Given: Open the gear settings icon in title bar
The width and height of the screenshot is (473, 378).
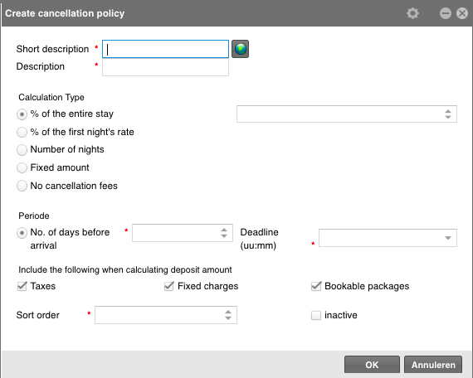Looking at the screenshot, I should 412,13.
